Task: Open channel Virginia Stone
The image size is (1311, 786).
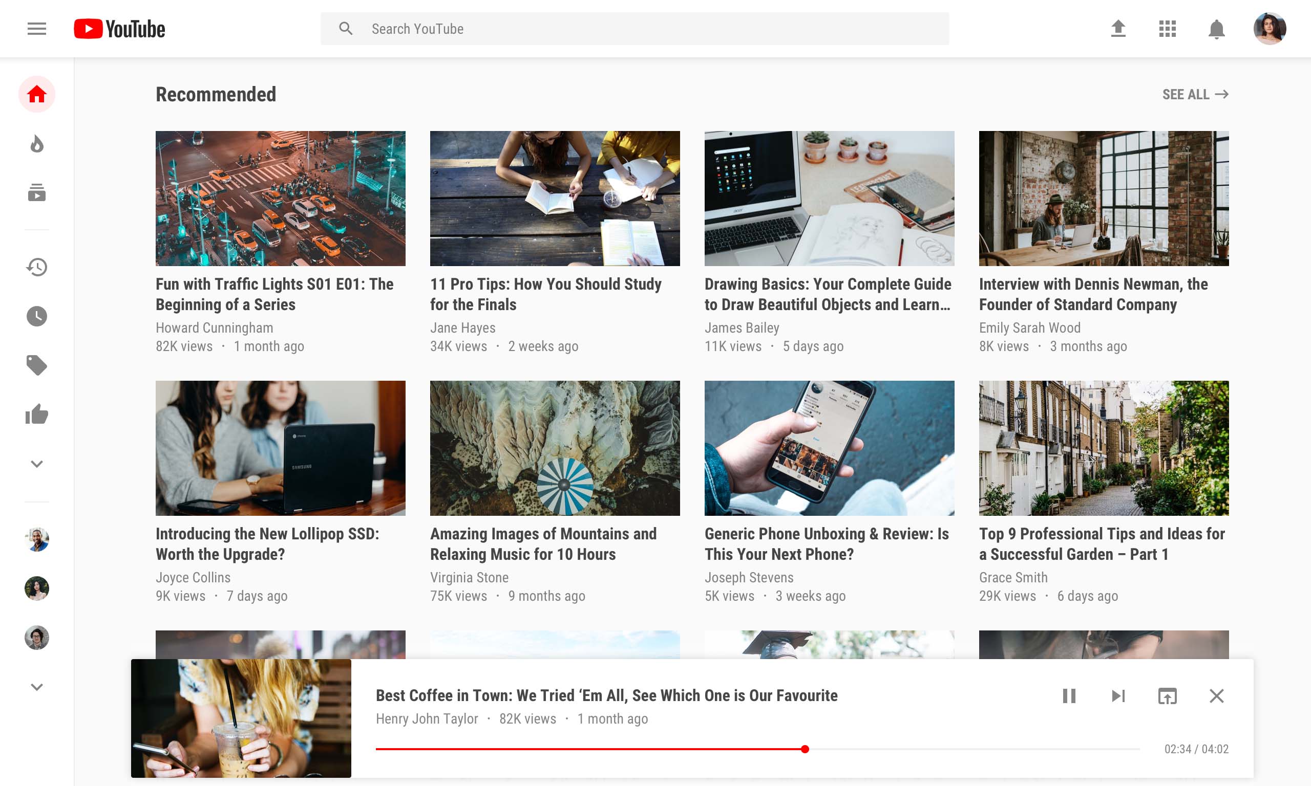Action: click(x=469, y=577)
